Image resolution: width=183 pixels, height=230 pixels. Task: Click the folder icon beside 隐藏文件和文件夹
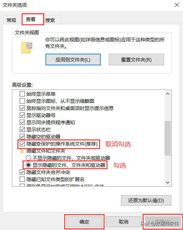pyautogui.click(x=22, y=151)
